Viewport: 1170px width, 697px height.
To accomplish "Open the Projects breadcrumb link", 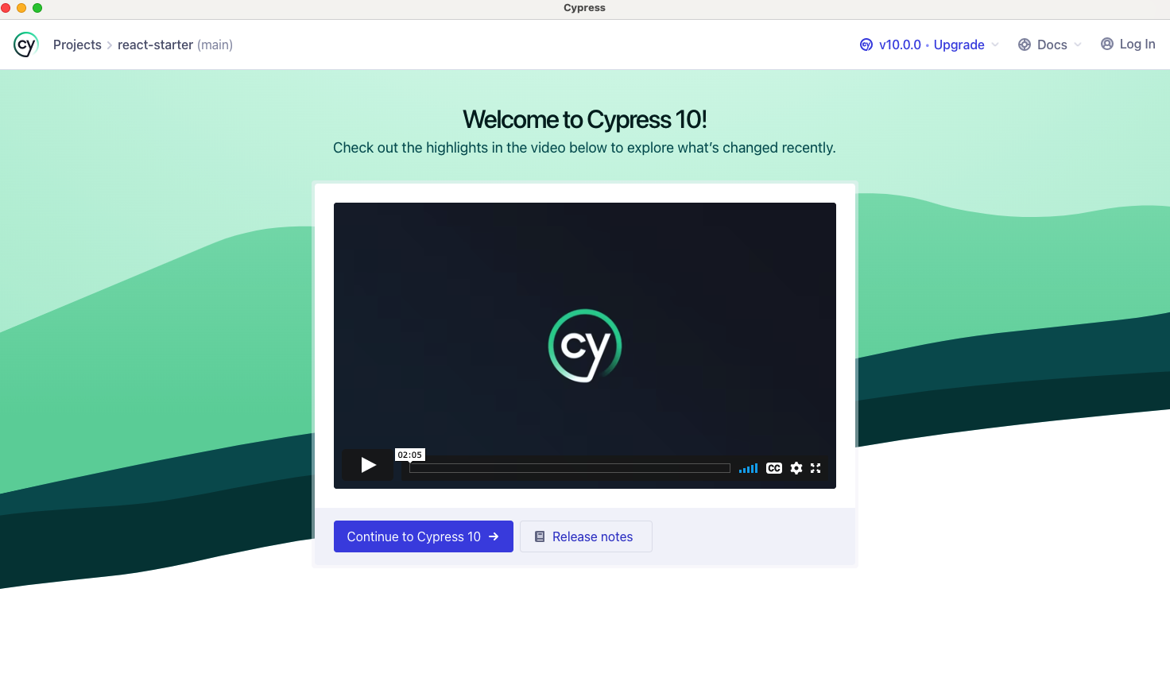I will click(77, 45).
